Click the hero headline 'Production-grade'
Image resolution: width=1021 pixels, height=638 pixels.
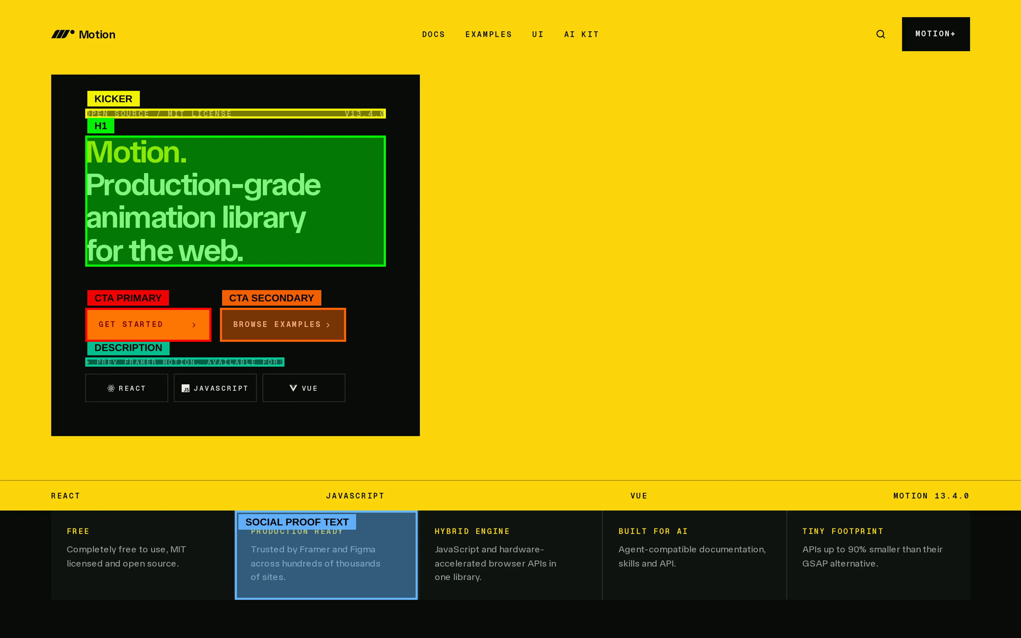pyautogui.click(x=203, y=185)
